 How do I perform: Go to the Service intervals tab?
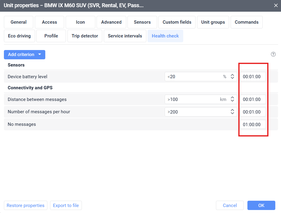click(125, 36)
